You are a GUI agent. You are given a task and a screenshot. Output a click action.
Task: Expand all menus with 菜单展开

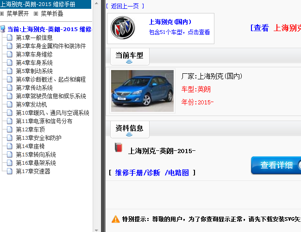coord(18,13)
